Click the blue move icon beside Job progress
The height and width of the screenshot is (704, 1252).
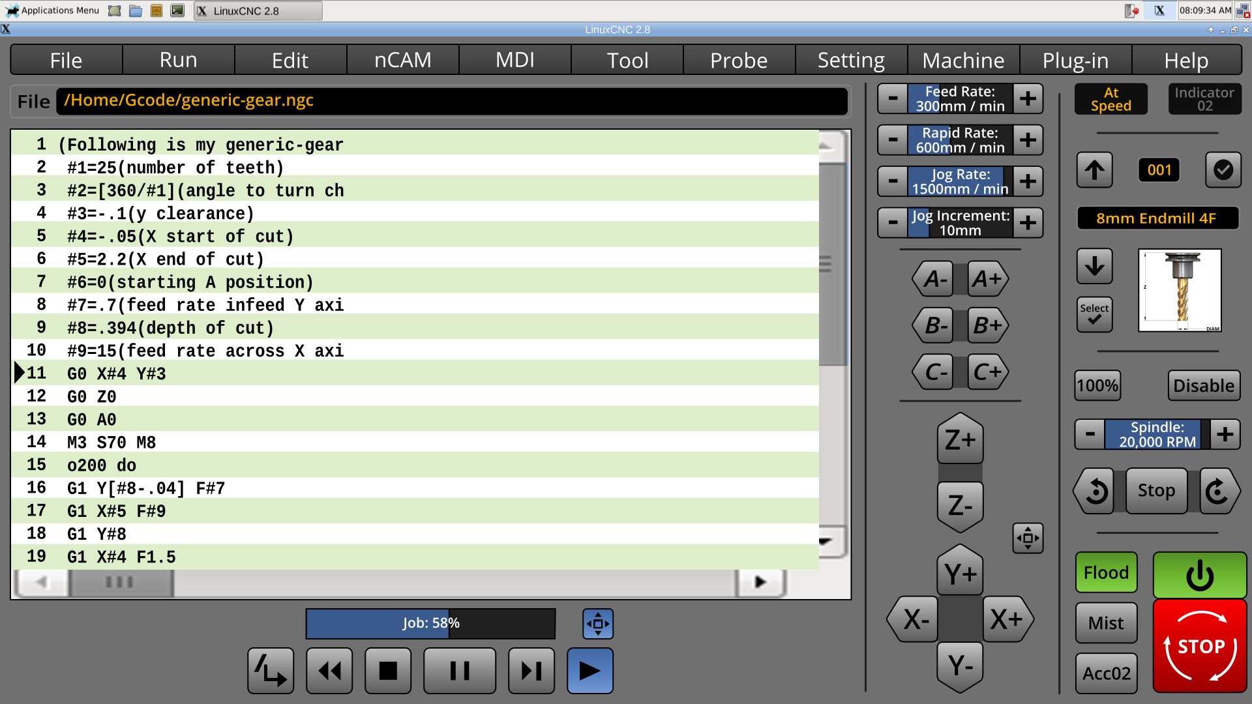(x=598, y=624)
